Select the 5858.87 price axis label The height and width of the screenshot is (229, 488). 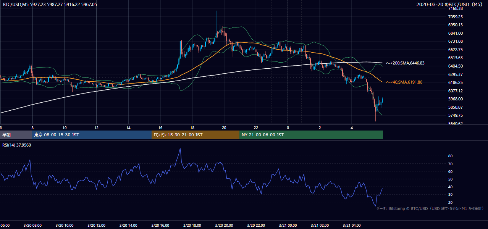pos(456,107)
